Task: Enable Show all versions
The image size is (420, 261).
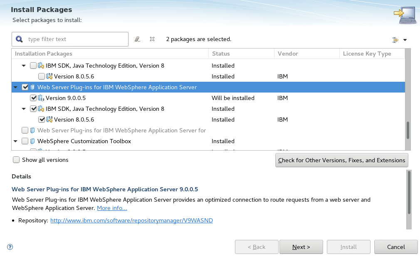Action: pyautogui.click(x=16, y=160)
